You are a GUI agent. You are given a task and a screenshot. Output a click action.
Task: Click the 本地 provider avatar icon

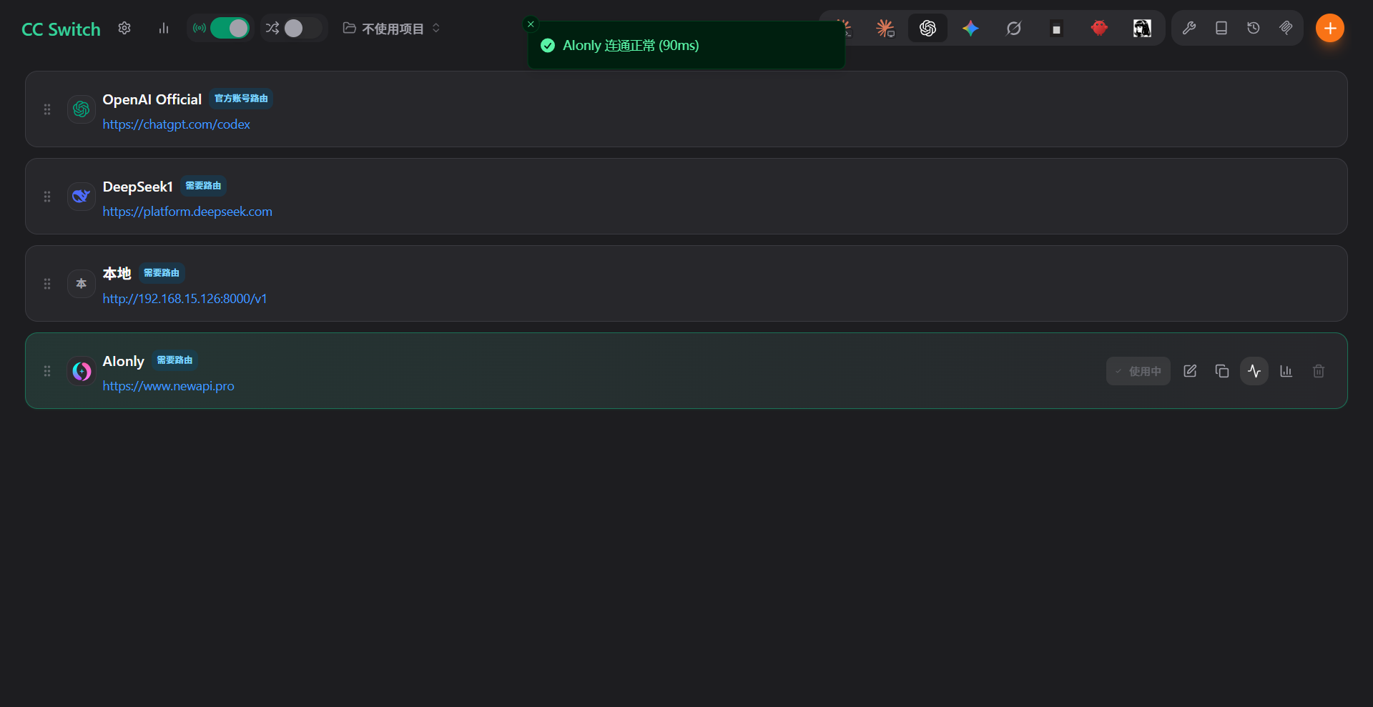tap(82, 284)
